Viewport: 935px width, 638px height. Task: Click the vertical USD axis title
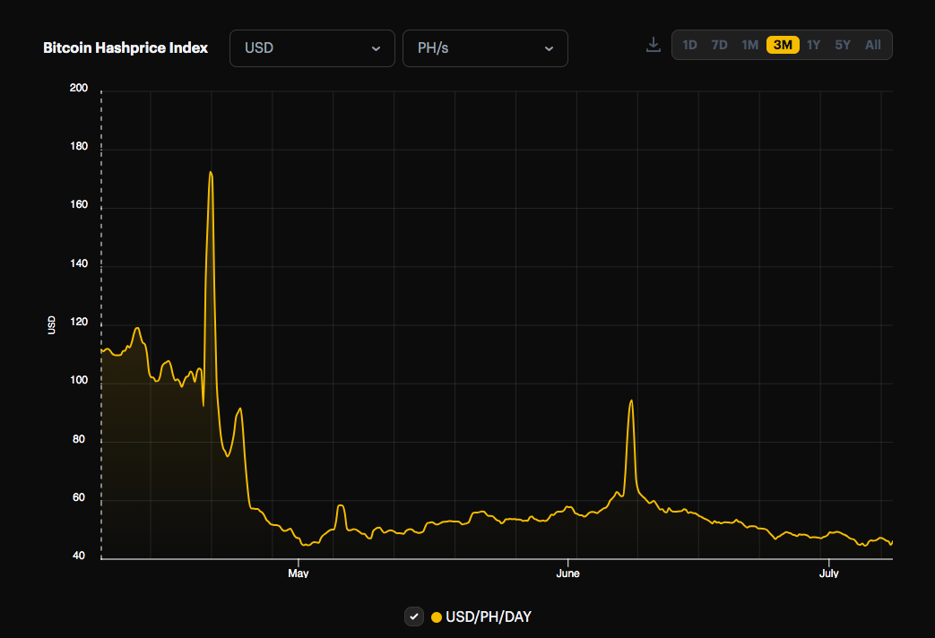click(51, 325)
